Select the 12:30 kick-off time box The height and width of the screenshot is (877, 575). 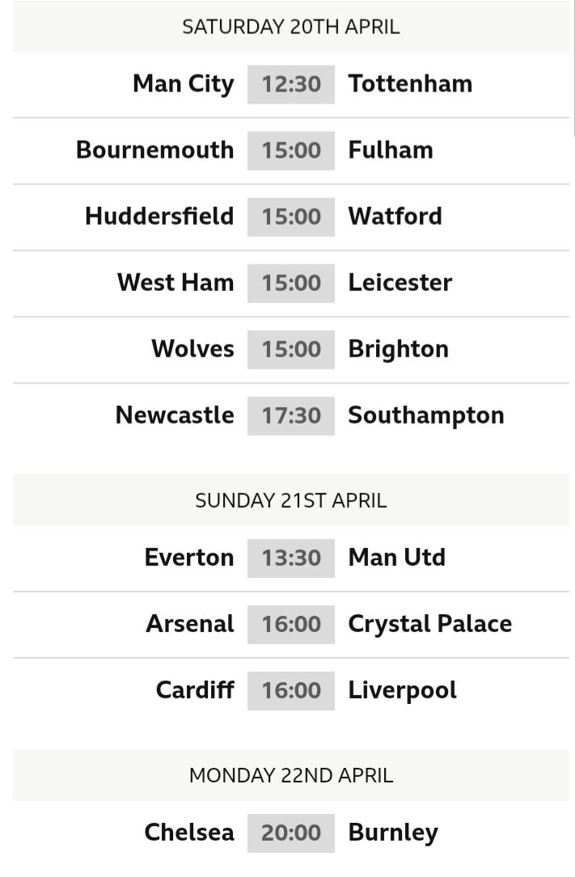291,84
